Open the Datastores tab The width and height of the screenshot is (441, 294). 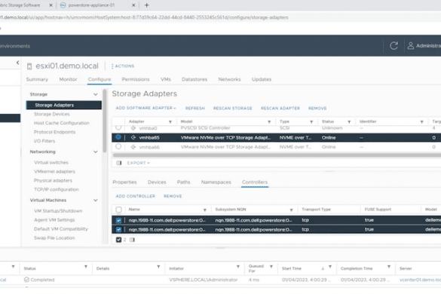click(194, 79)
